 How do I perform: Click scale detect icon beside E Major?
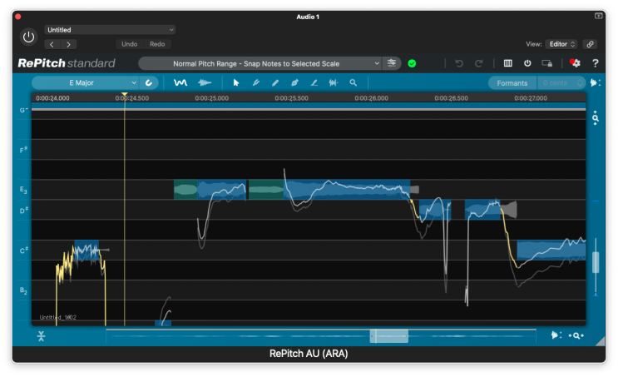pos(149,83)
